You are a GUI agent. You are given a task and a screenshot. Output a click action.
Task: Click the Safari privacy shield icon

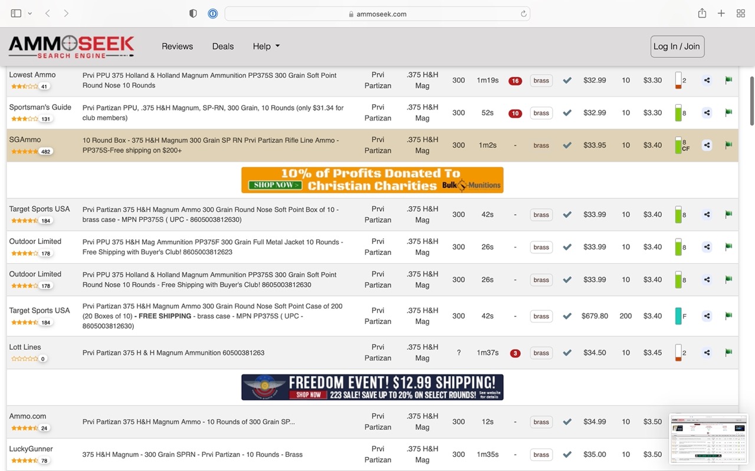pos(193,14)
